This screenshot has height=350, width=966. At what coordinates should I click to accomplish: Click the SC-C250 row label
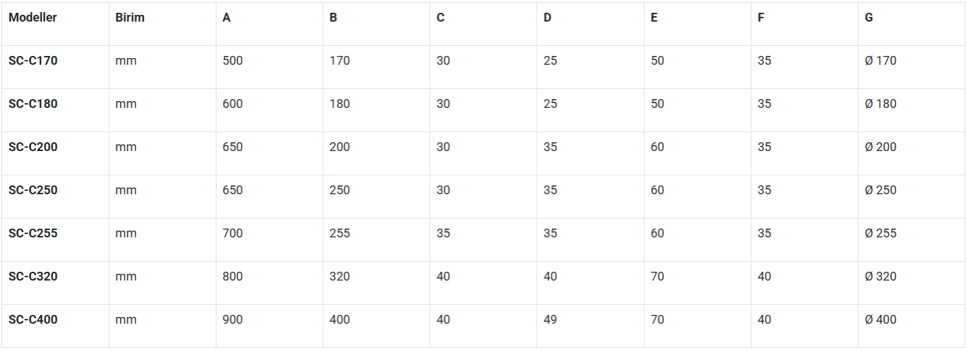pyautogui.click(x=33, y=190)
